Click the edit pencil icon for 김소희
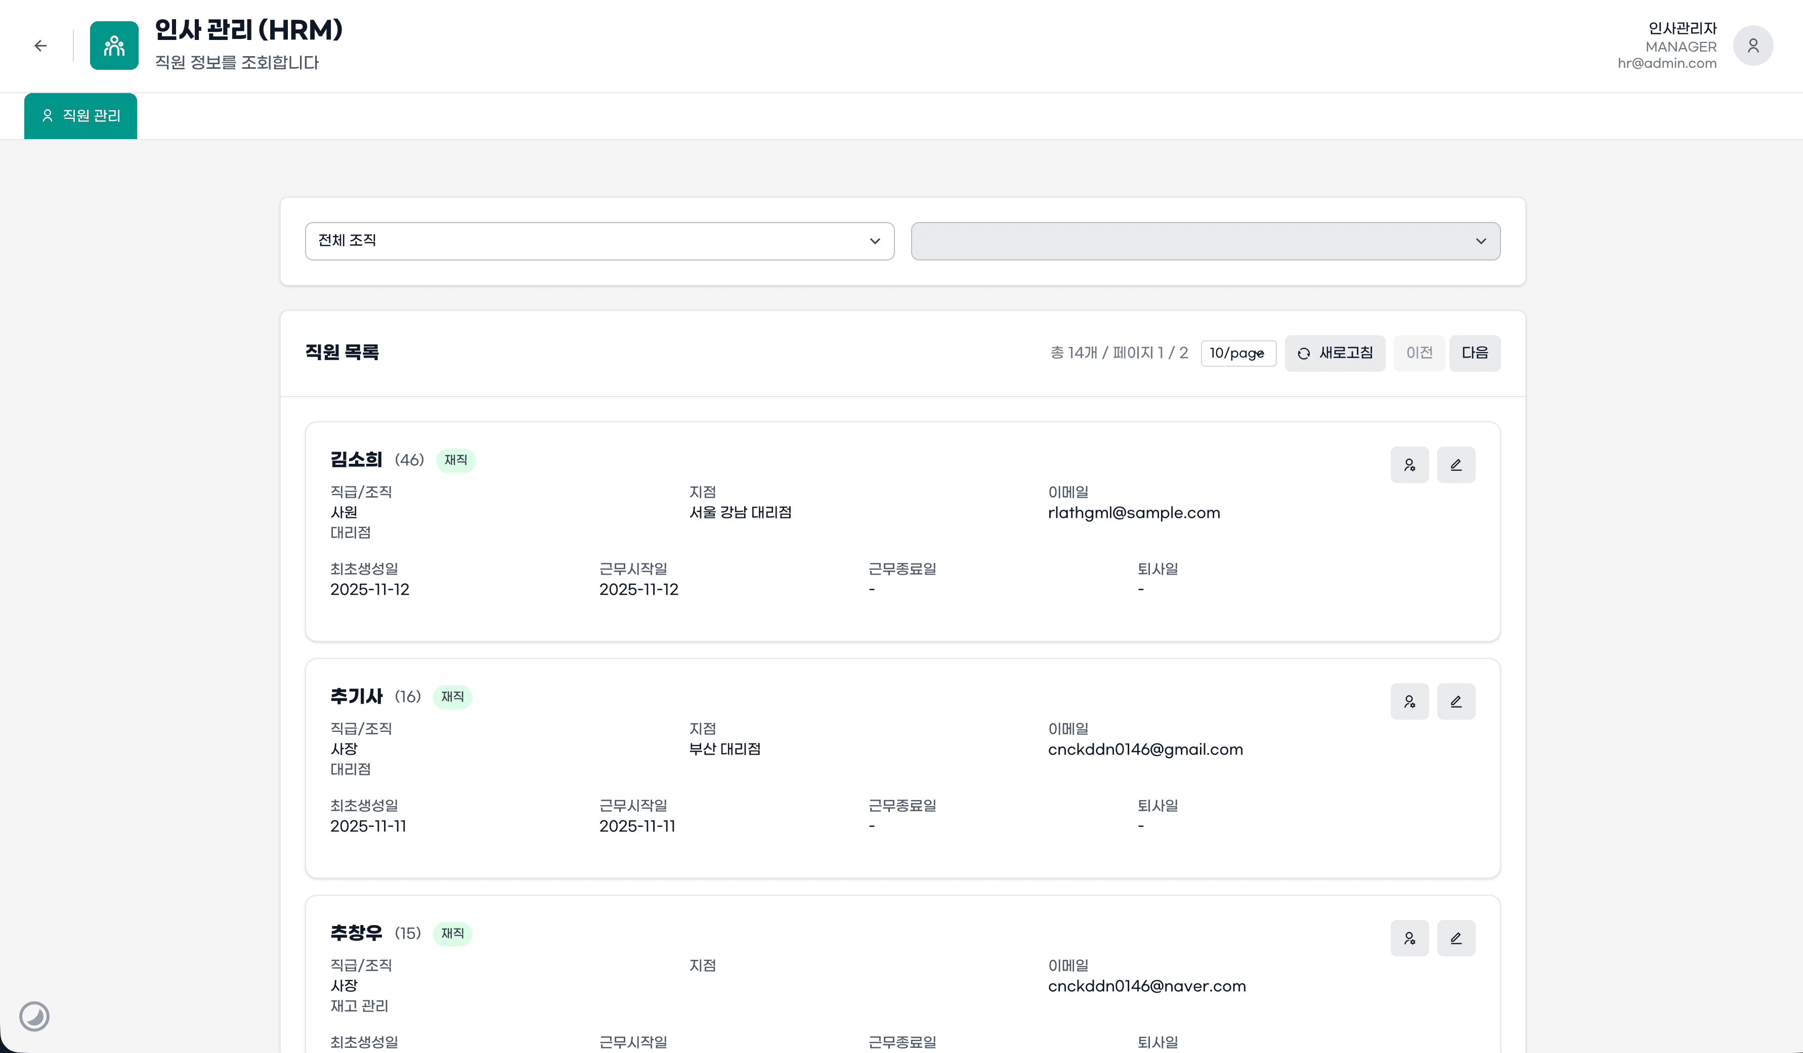The width and height of the screenshot is (1803, 1053). tap(1455, 465)
